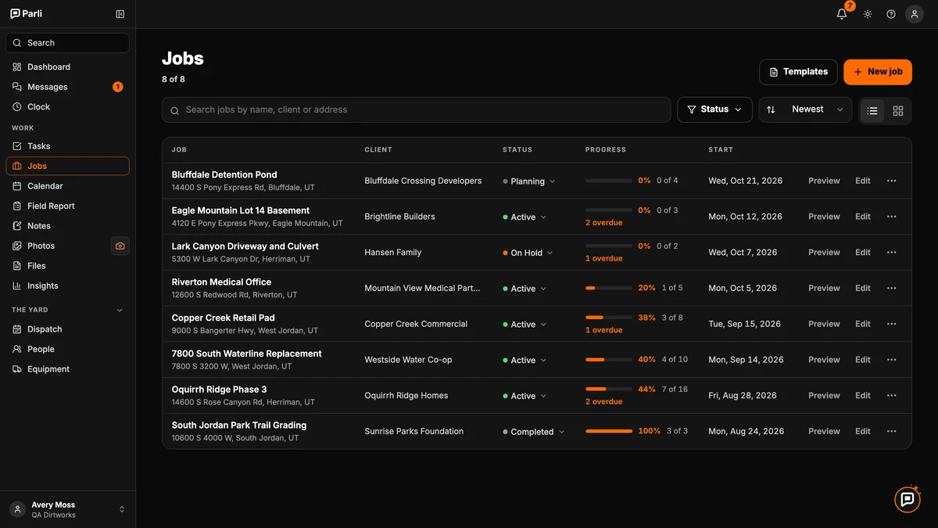Screen dimensions: 938x528
Task: Click the sidebar Search box
Action: 67,43
